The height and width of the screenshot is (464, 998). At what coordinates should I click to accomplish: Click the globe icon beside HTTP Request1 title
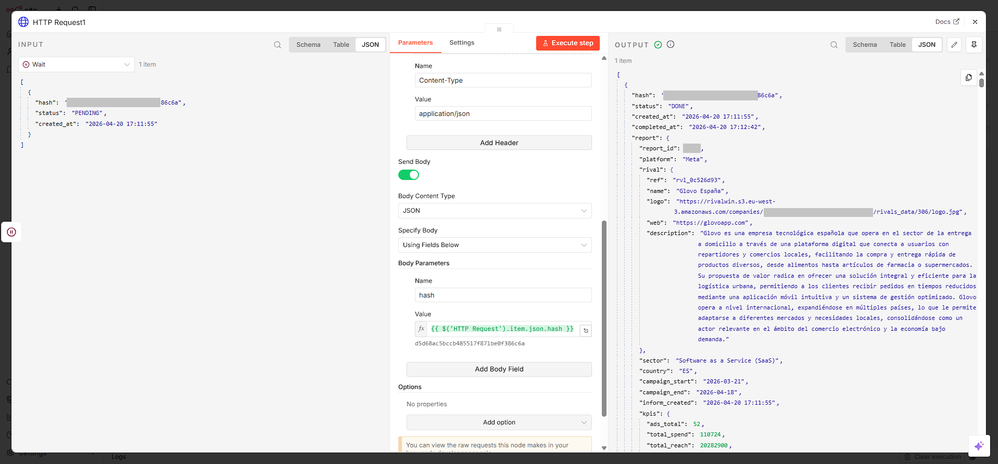[x=23, y=22]
